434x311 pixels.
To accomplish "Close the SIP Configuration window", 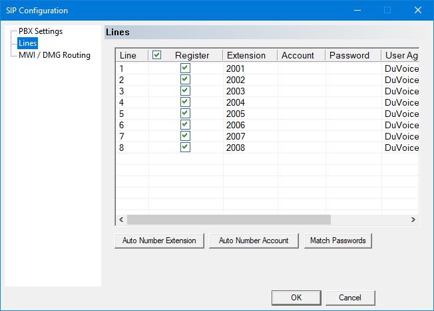I will pos(417,10).
